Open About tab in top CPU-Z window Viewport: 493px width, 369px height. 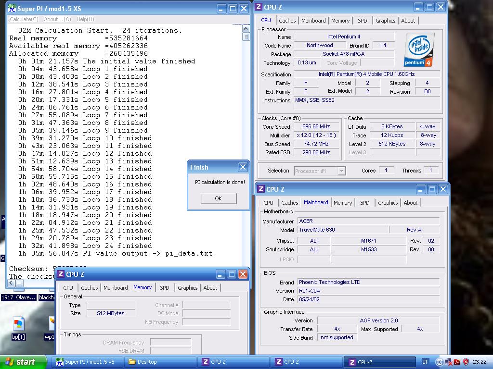(408, 21)
